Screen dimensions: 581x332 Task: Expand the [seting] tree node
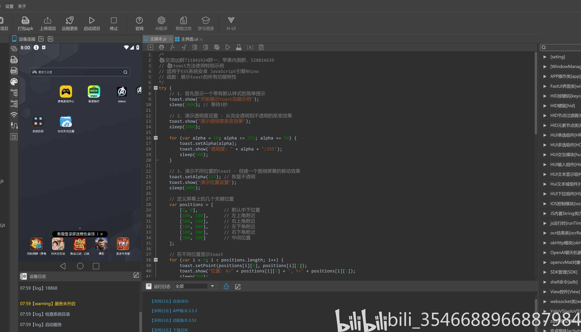coord(545,57)
